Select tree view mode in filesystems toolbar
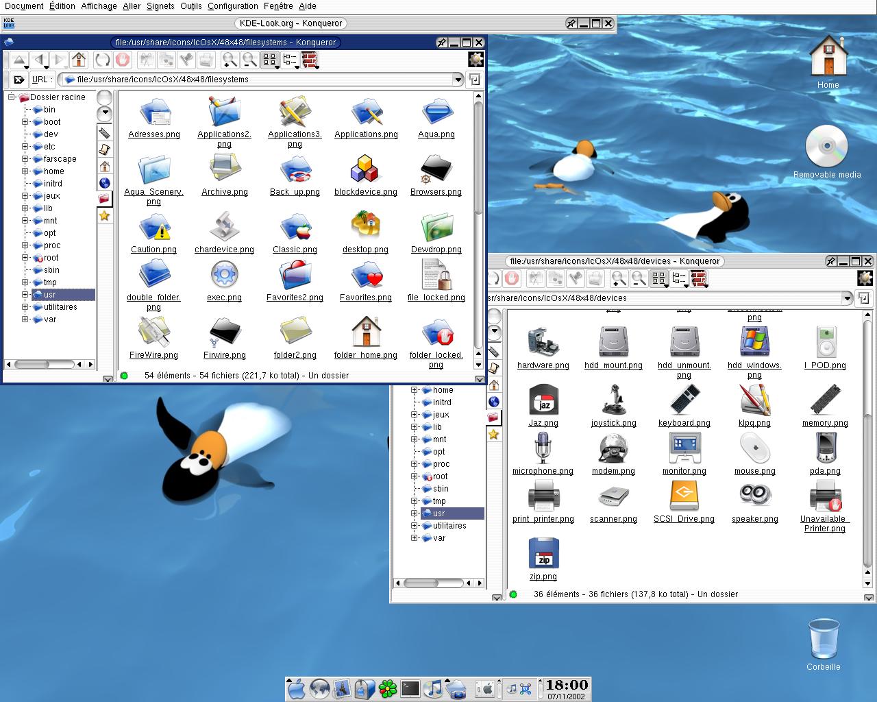 [291, 60]
